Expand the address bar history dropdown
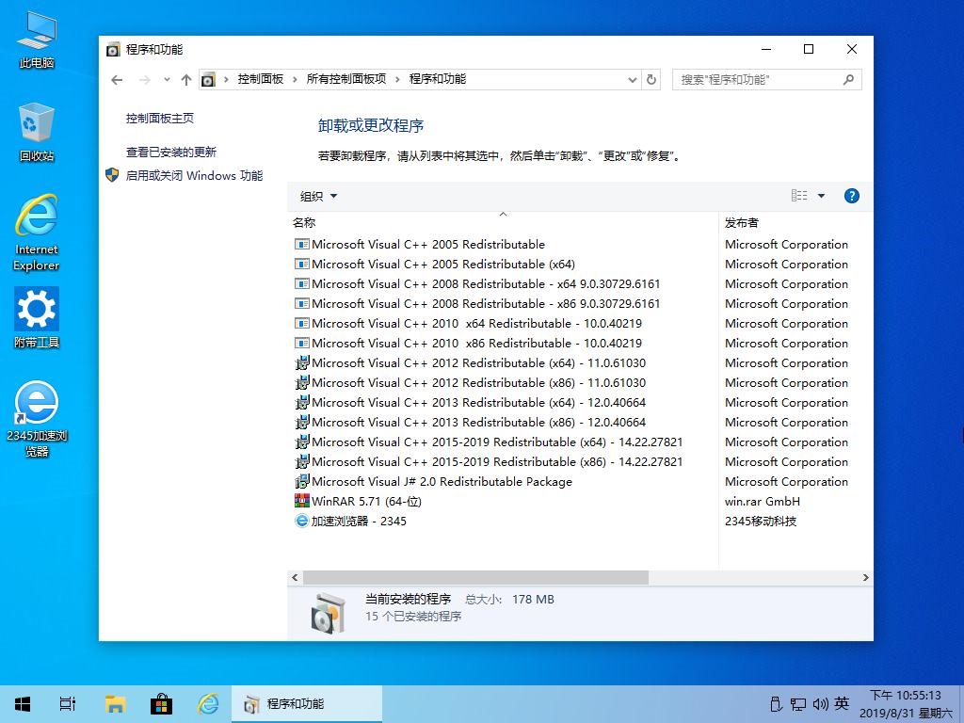The image size is (964, 723). 632,79
